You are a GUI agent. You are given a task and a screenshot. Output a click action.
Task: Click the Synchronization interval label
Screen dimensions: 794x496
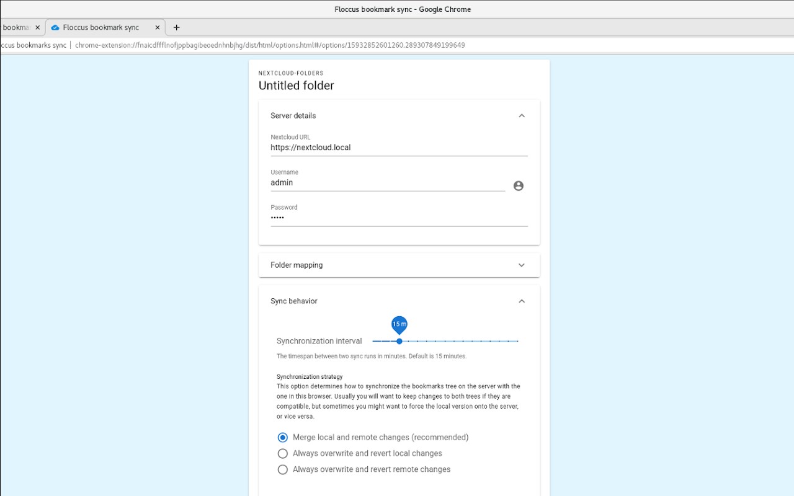319,341
